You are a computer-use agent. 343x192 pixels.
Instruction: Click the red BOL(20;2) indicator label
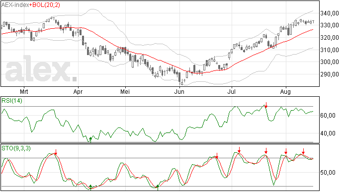click(x=46, y=5)
